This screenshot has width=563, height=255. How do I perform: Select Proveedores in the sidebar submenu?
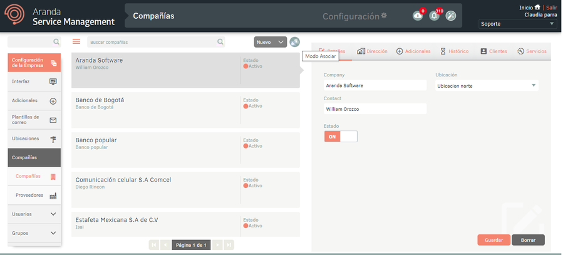[34, 195]
